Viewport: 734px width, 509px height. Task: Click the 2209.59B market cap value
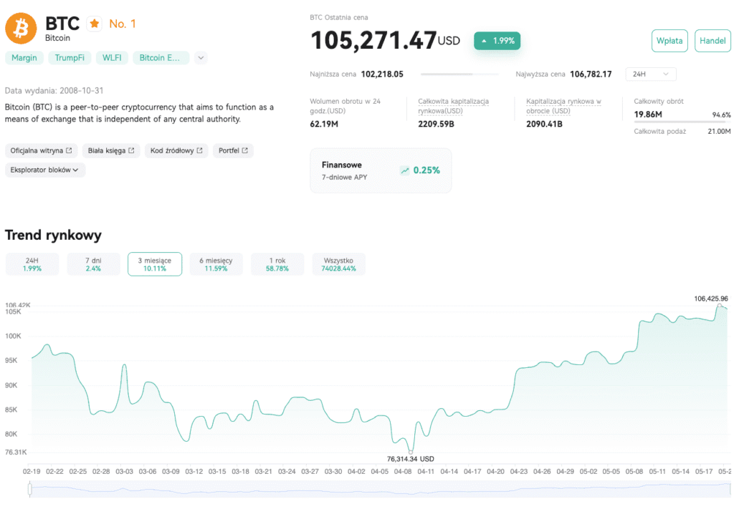[436, 125]
